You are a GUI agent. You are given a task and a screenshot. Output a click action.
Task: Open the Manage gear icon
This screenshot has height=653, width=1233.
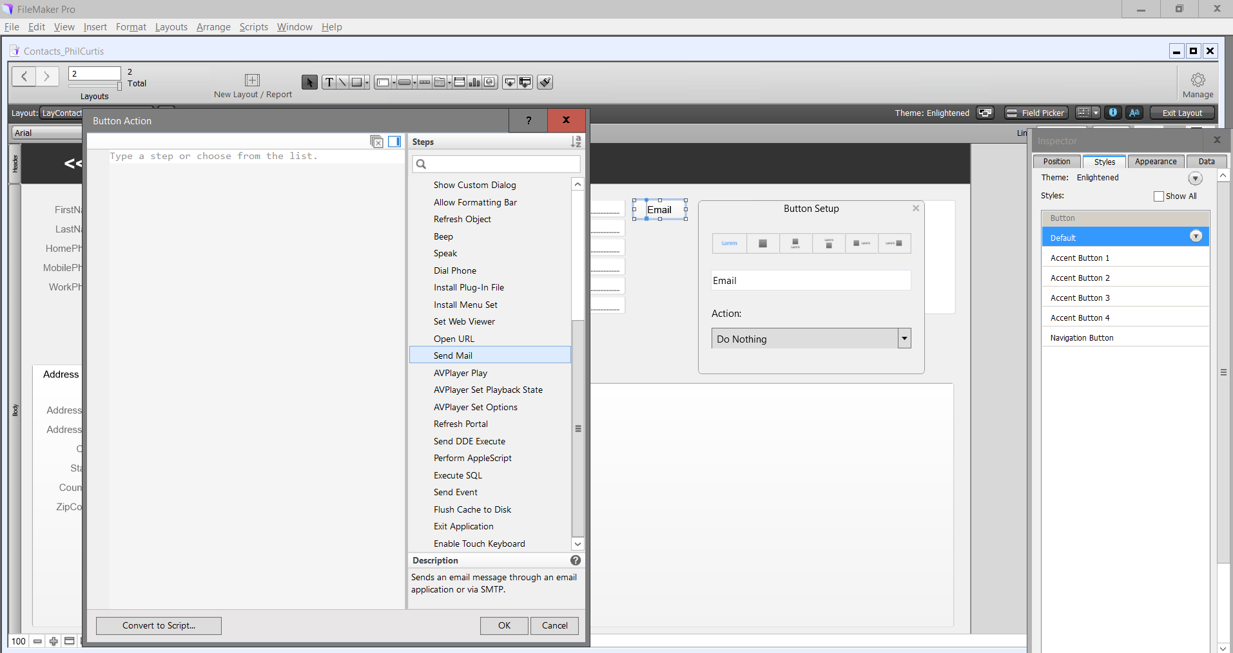tap(1198, 80)
